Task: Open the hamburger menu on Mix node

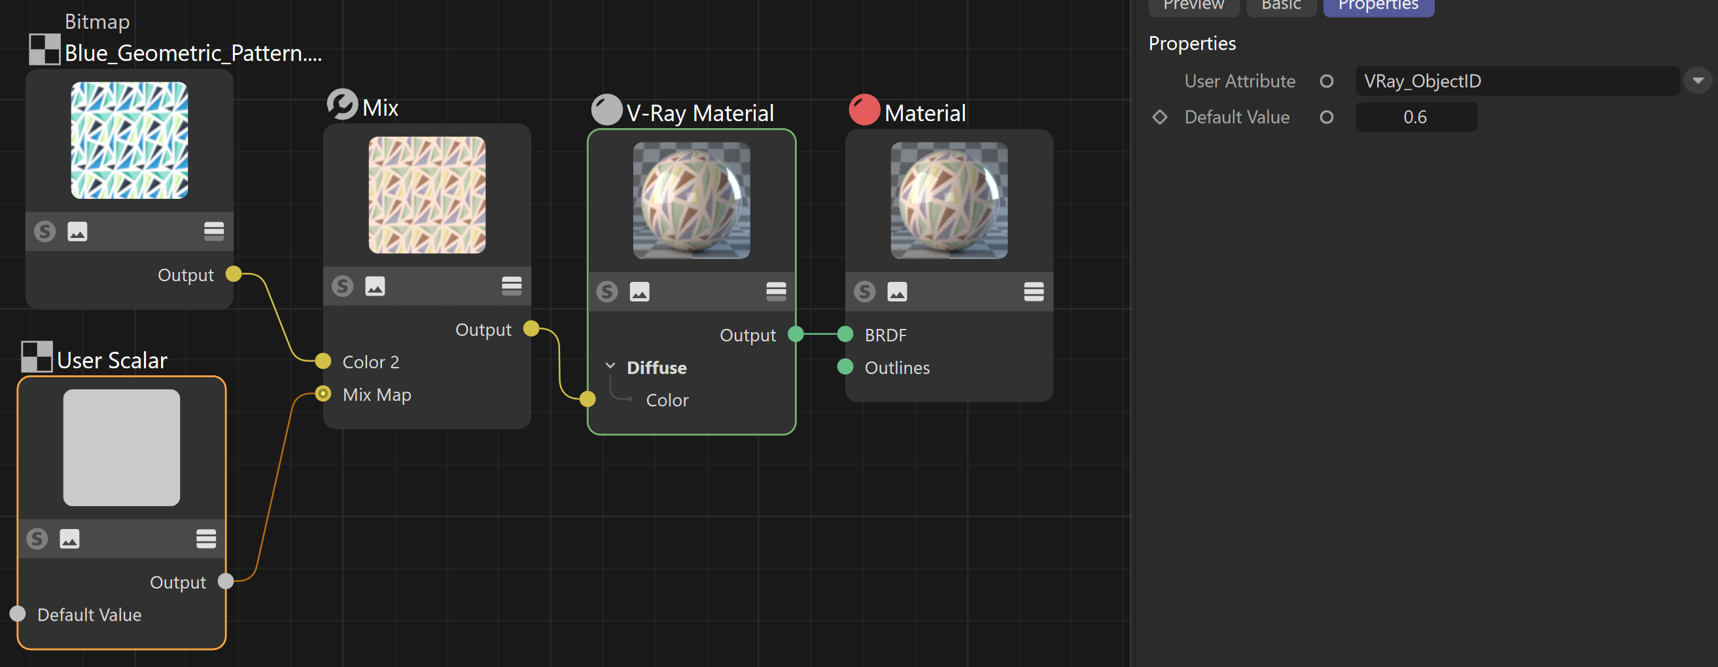Action: point(512,286)
